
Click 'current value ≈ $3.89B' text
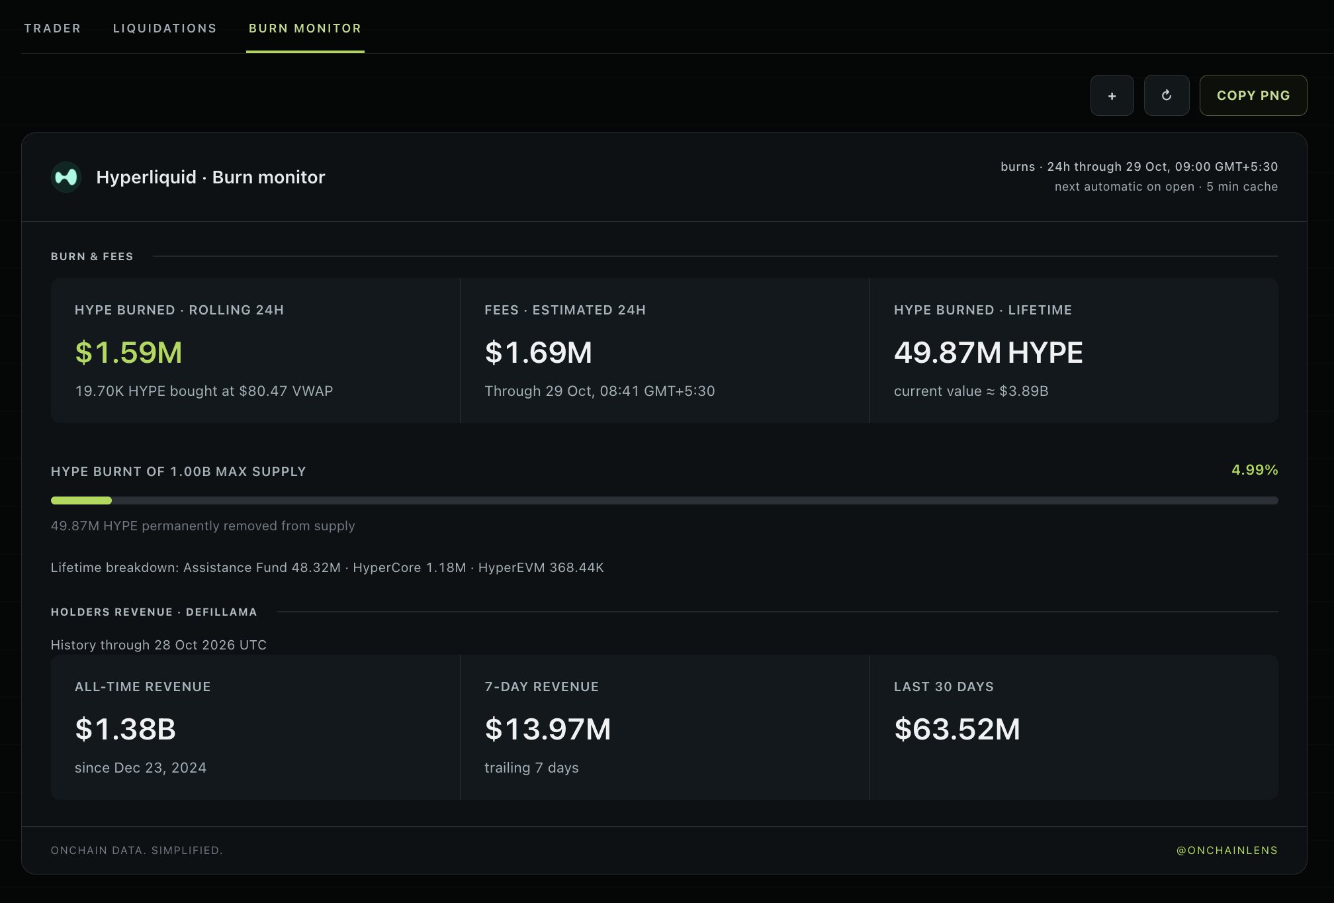971,391
